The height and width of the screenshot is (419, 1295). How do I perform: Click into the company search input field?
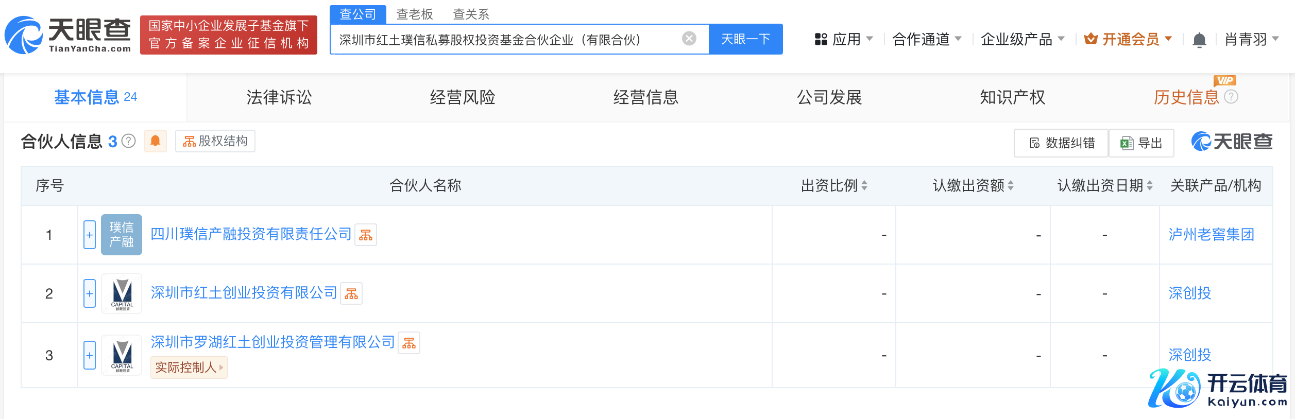(x=505, y=40)
